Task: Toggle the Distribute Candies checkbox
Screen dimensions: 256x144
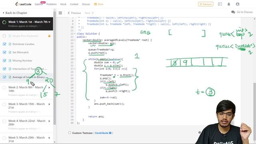Action: (4, 44)
